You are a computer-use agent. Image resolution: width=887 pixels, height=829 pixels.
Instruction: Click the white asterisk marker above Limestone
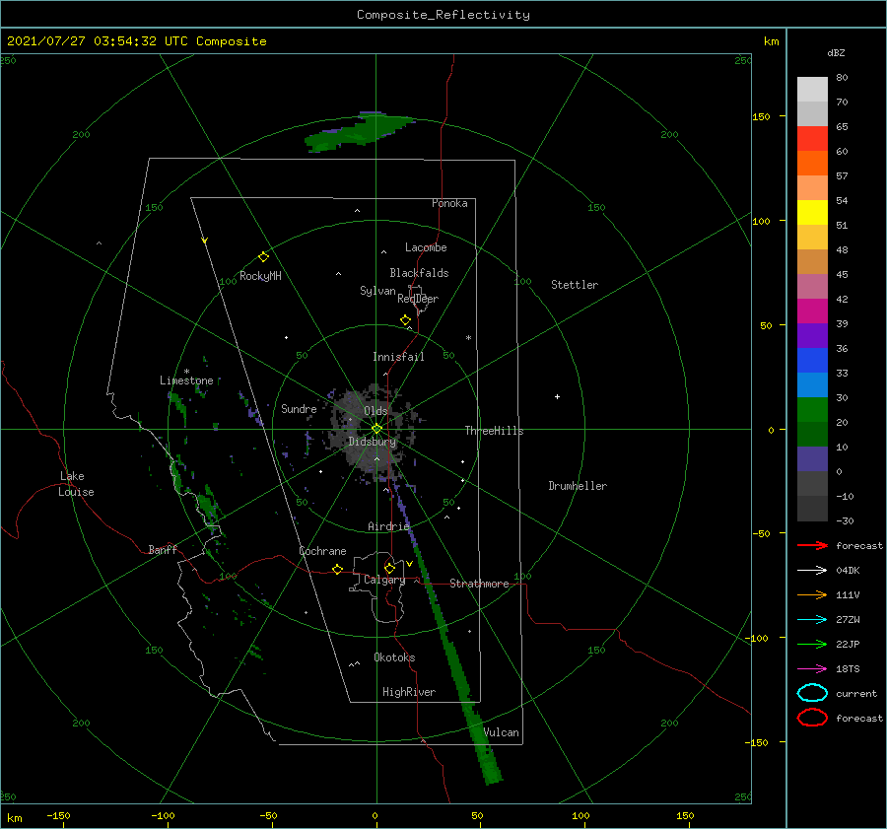click(186, 372)
